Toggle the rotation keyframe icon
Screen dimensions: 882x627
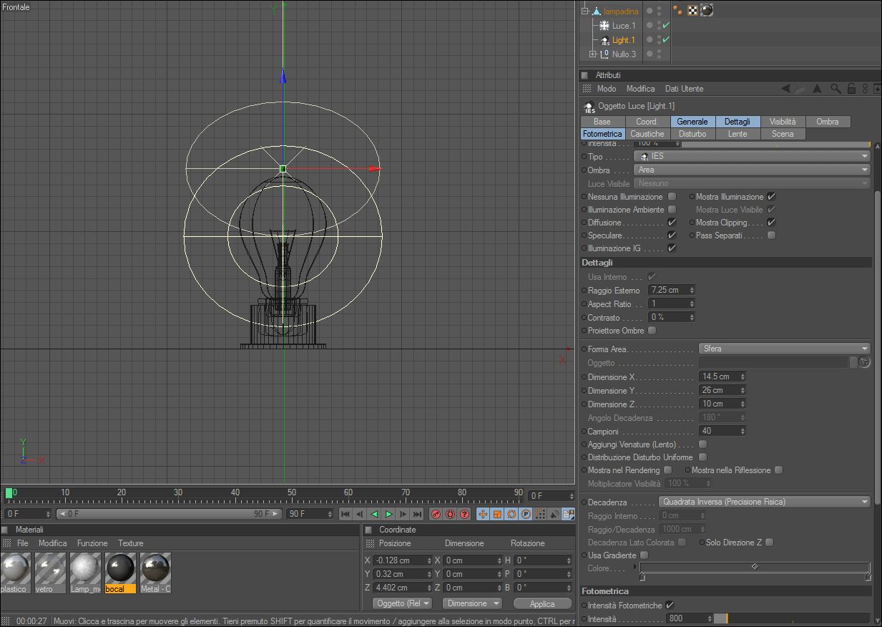511,514
